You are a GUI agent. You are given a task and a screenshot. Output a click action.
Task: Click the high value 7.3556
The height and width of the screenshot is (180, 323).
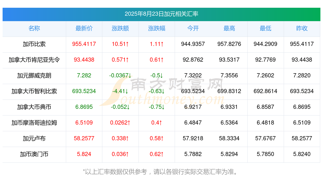click(229, 76)
